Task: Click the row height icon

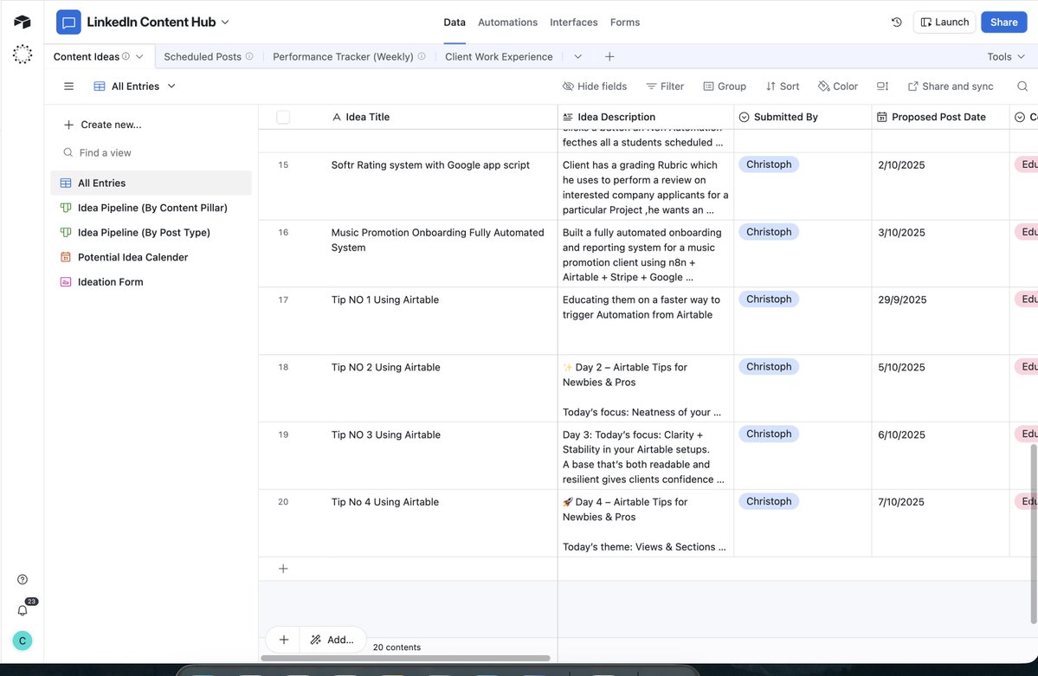Action: (x=882, y=86)
